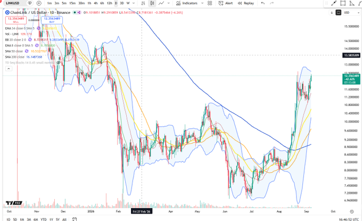Select the 30m timeframe
The width and height of the screenshot is (362, 221).
tap(81, 3)
